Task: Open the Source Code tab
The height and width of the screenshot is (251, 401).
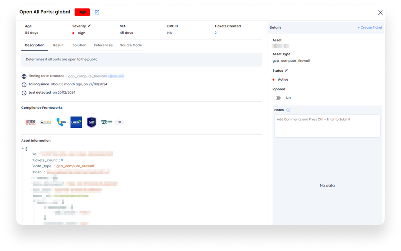Action: click(x=131, y=45)
